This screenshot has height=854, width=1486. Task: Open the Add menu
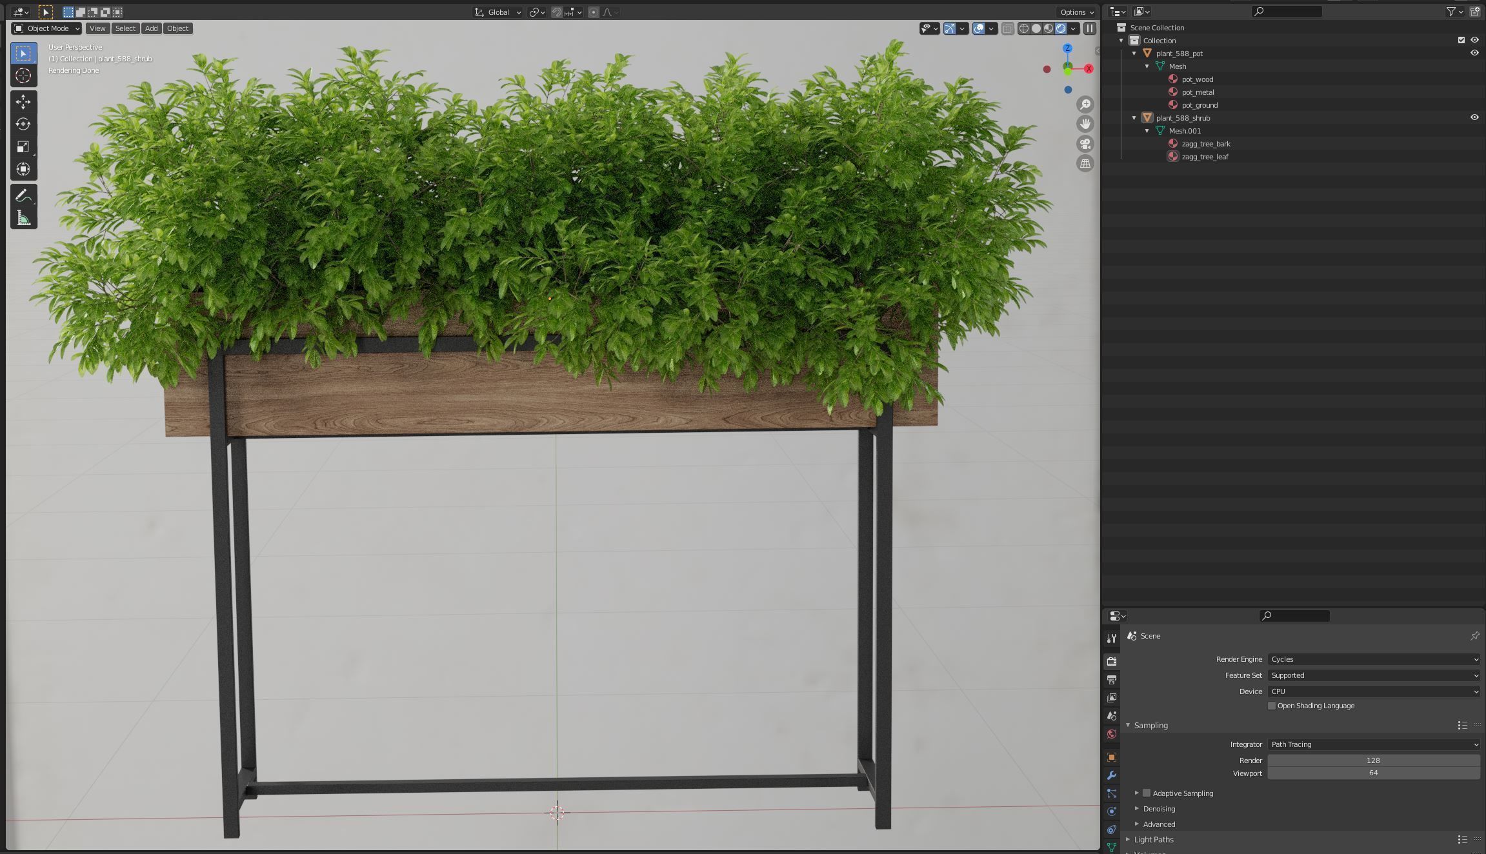tap(151, 28)
